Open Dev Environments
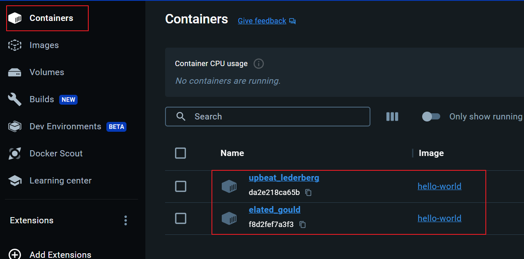524x259 pixels. click(65, 126)
